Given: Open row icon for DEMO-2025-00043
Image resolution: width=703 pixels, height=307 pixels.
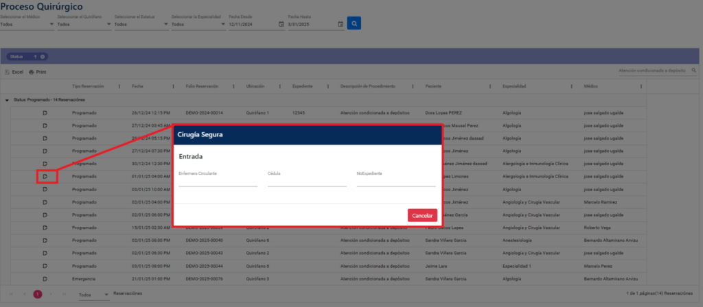Looking at the screenshot, I should click(x=45, y=253).
